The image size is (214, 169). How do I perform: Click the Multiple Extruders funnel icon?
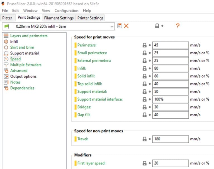click(x=6, y=65)
